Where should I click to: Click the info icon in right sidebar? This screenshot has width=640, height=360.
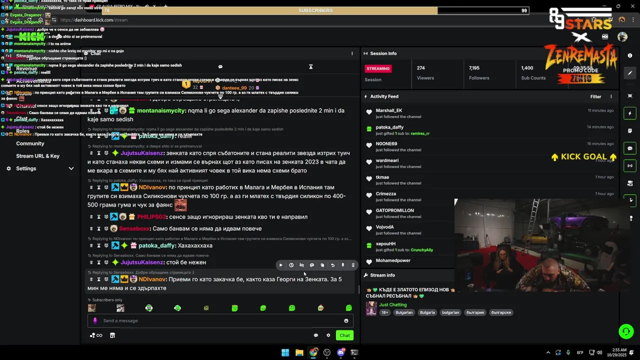coord(630,55)
